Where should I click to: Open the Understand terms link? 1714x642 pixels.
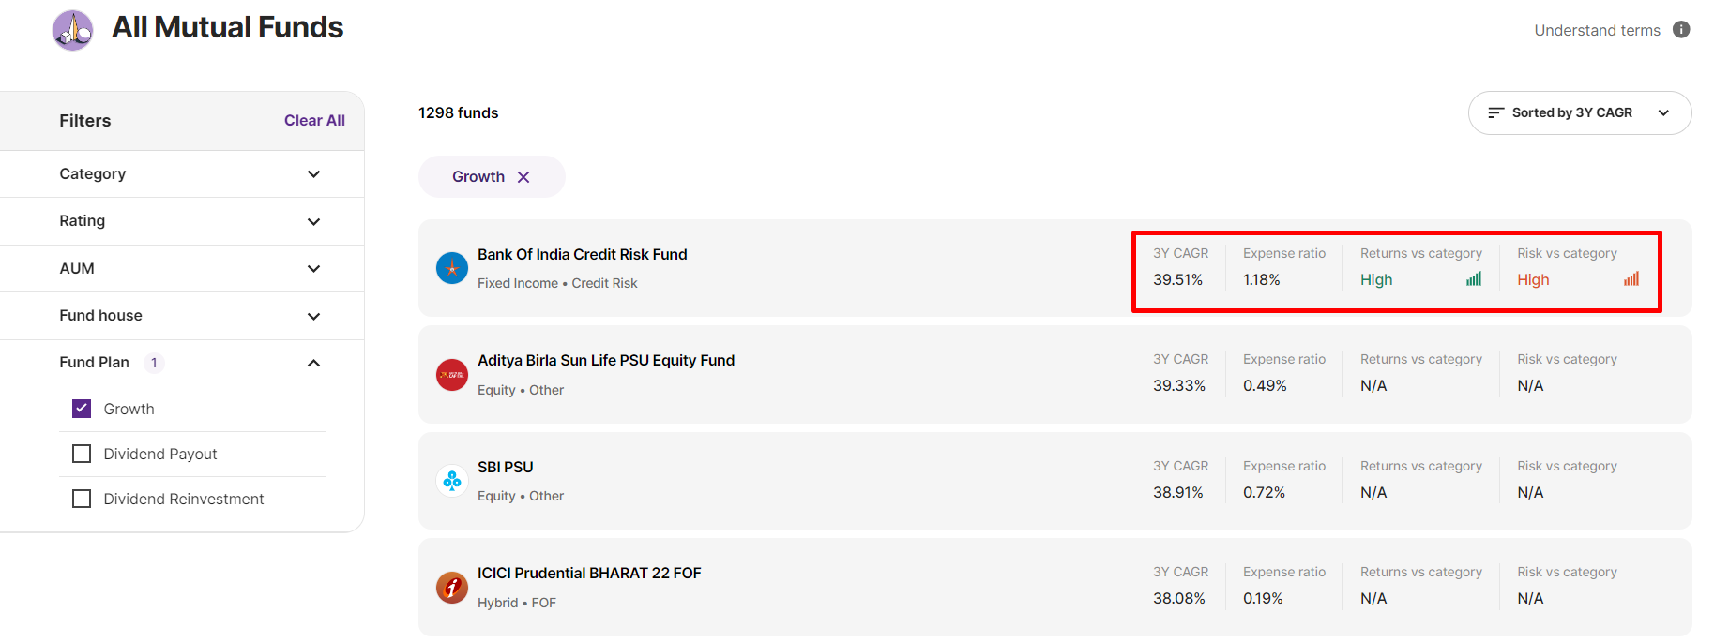(x=1597, y=30)
